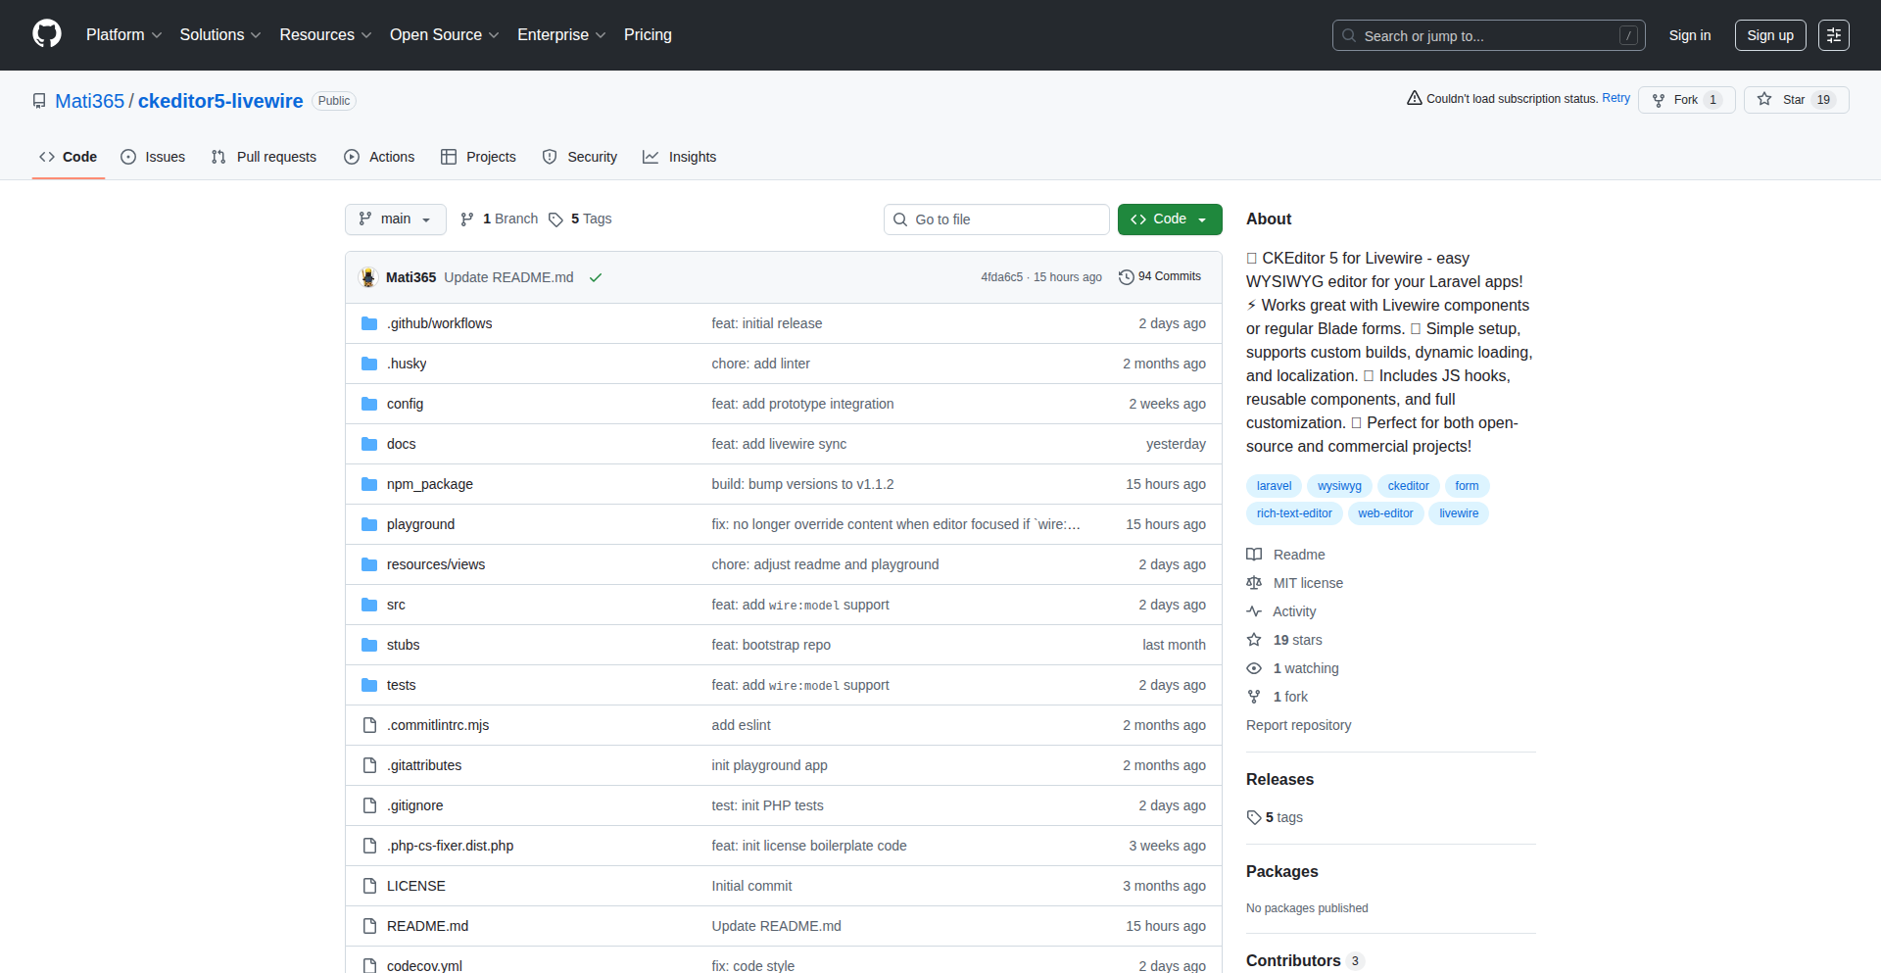
Task: Expand the Platform menu in the header
Action: click(x=123, y=35)
